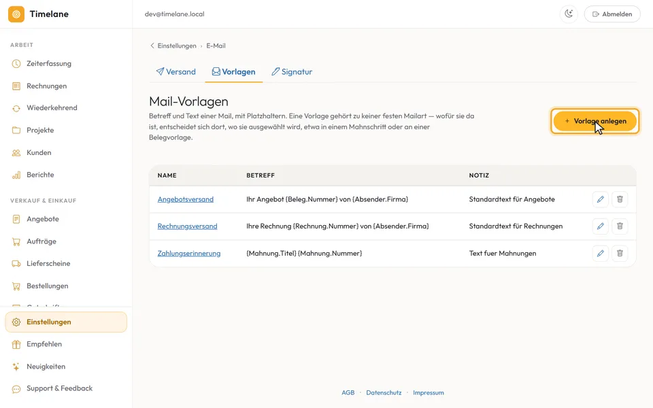Open the Impressum footer link

429,392
